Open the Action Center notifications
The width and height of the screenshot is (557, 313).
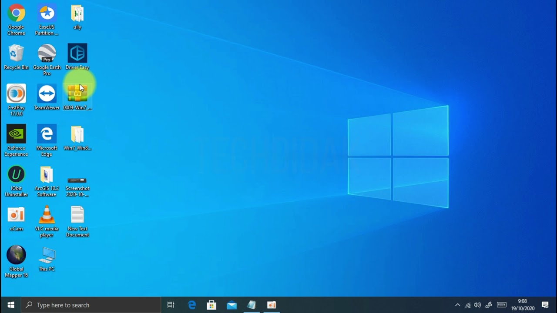tap(545, 305)
